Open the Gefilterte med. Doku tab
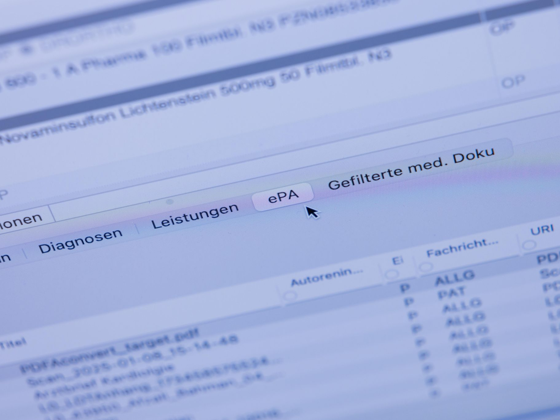 [411, 168]
